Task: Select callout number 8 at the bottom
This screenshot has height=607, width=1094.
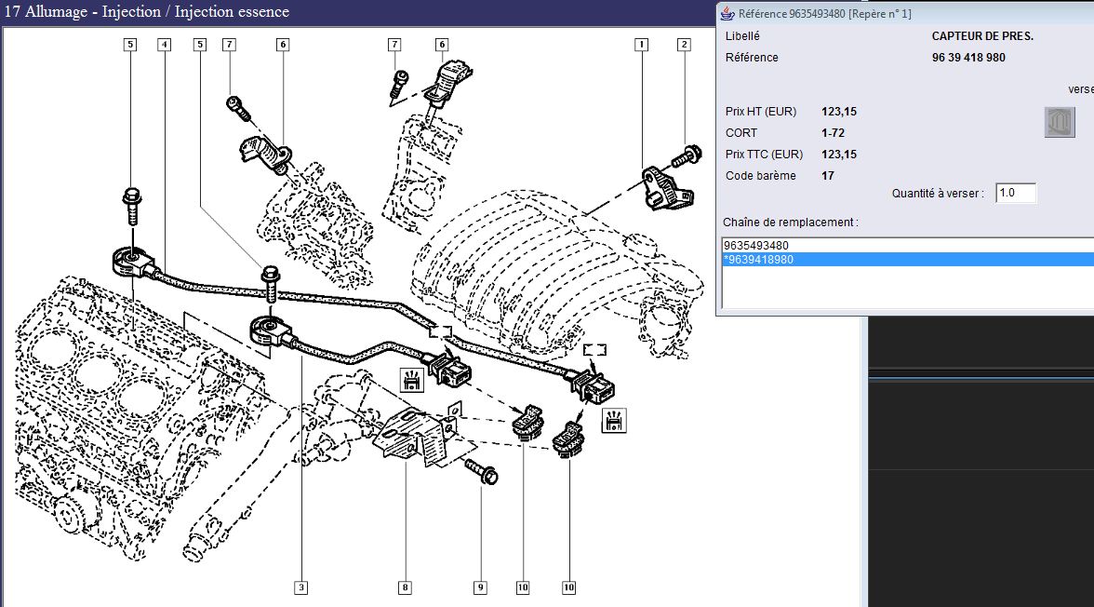Action: (x=405, y=587)
